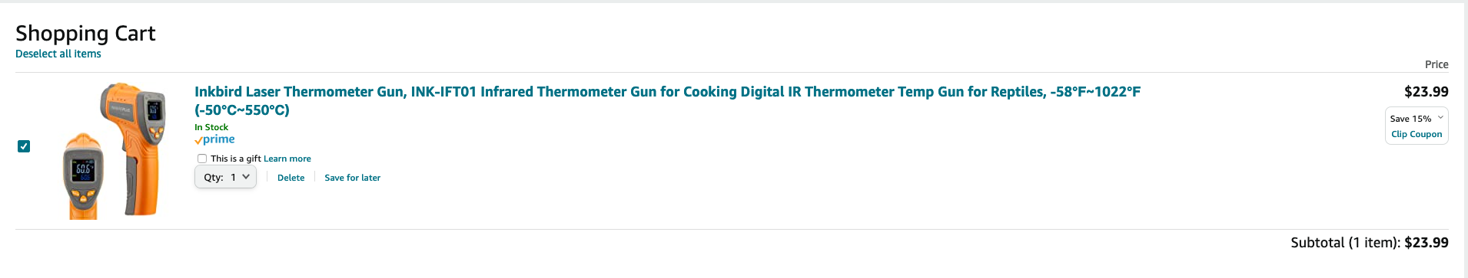
Task: Open the Inkbird Laser Thermometer Gun product title
Action: [667, 100]
